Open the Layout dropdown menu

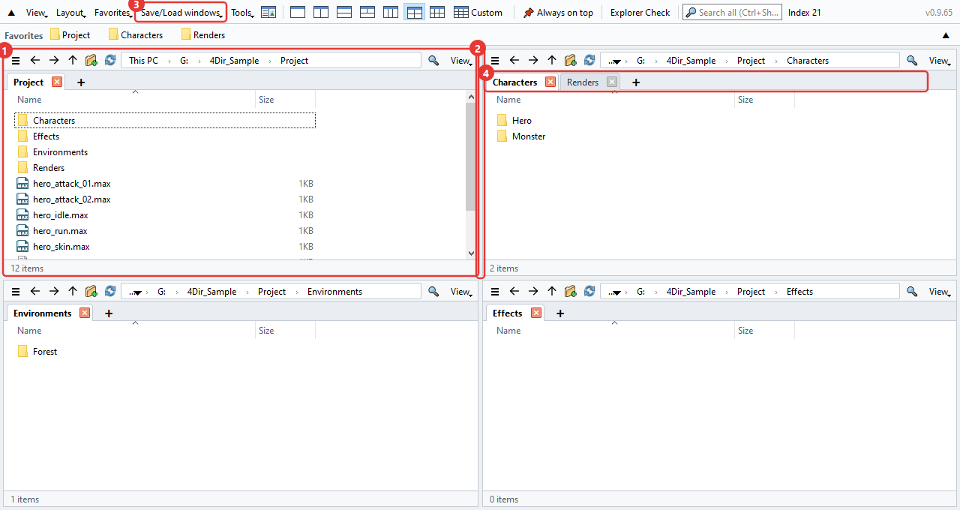point(71,13)
